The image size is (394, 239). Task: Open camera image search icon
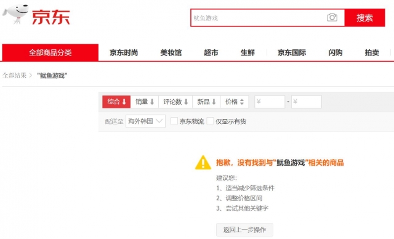[332, 18]
